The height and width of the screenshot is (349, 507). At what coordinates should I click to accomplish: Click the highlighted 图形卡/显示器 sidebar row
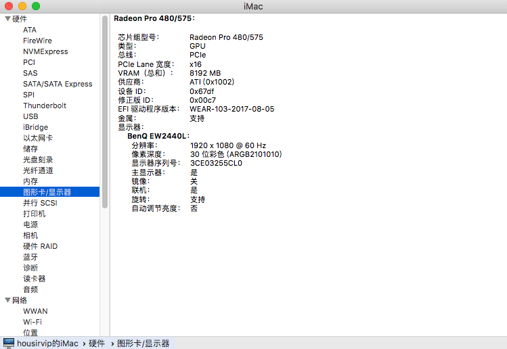click(50, 192)
